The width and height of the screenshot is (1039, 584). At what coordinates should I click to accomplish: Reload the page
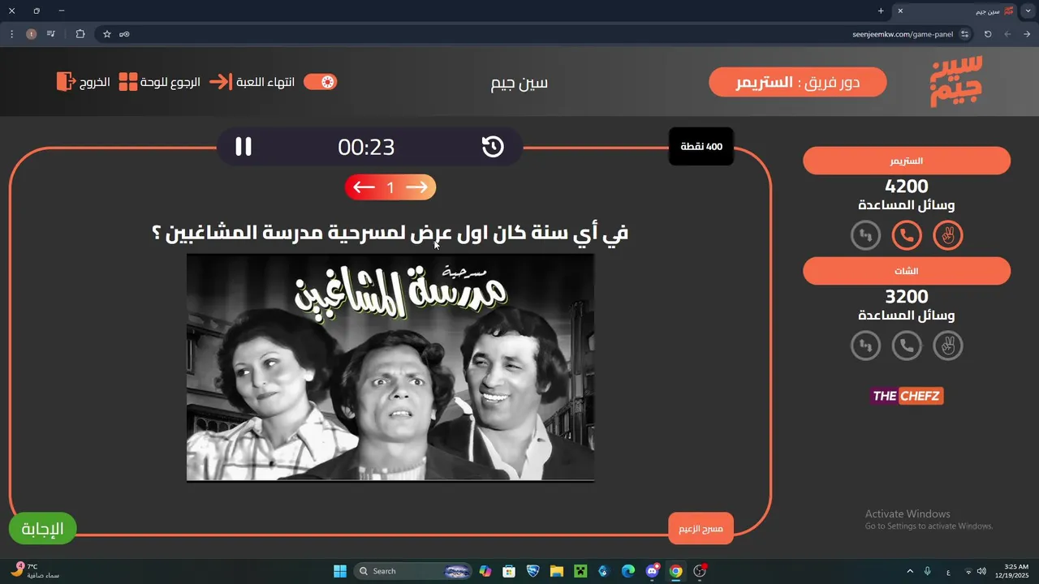coord(988,34)
